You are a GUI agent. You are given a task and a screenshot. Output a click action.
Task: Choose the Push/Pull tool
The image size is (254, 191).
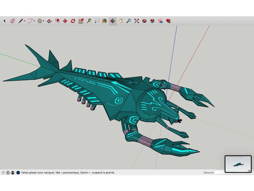tap(49, 21)
